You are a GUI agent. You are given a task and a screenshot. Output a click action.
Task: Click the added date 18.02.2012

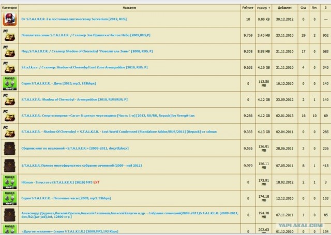point(284,182)
